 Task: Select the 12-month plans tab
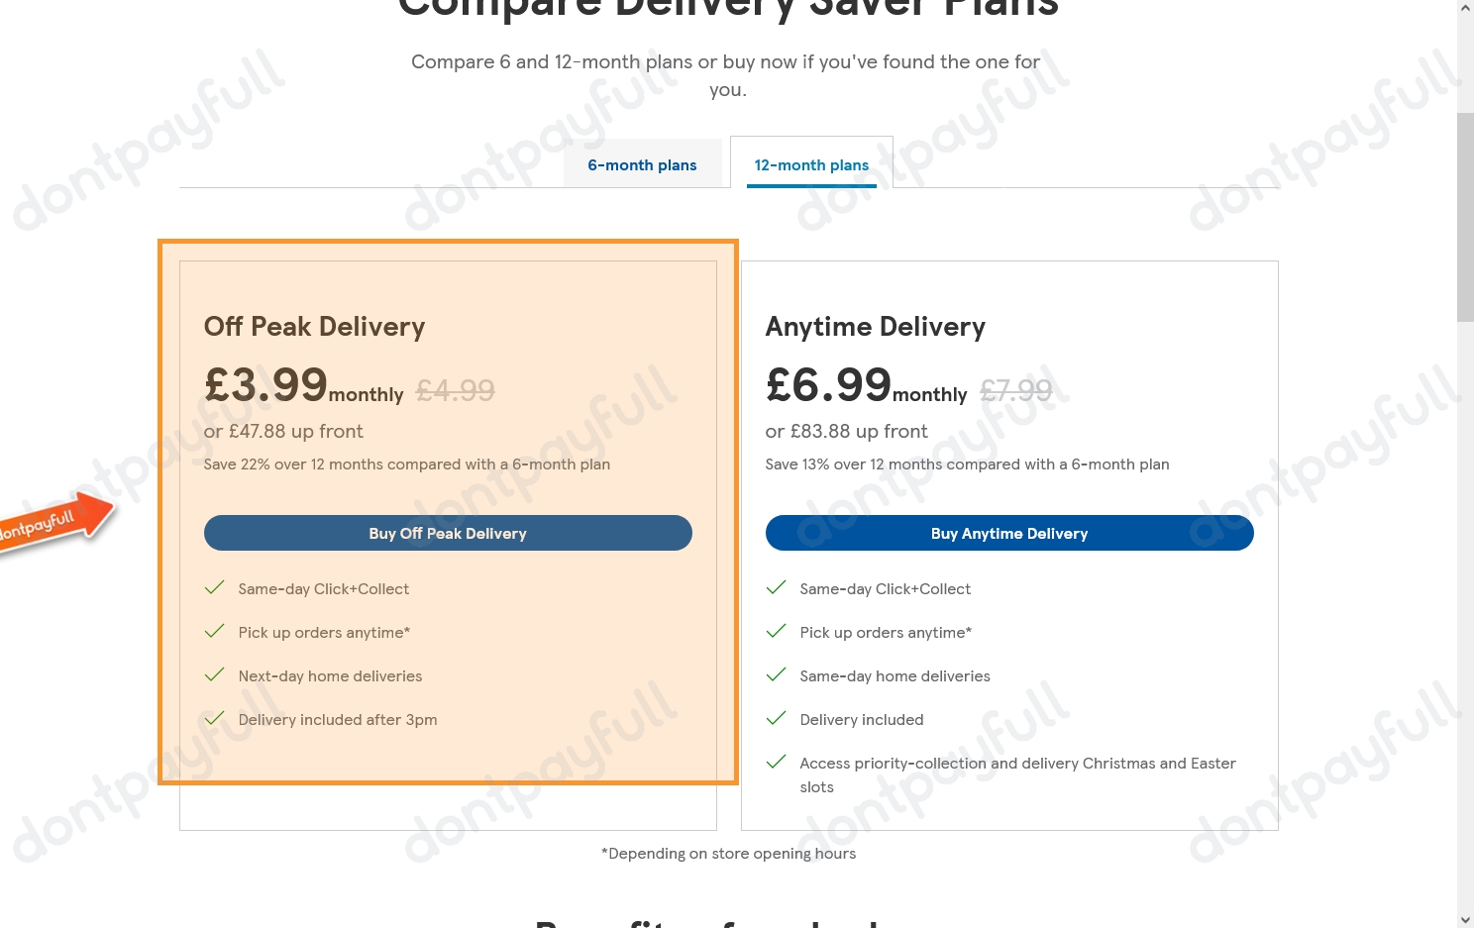click(811, 164)
